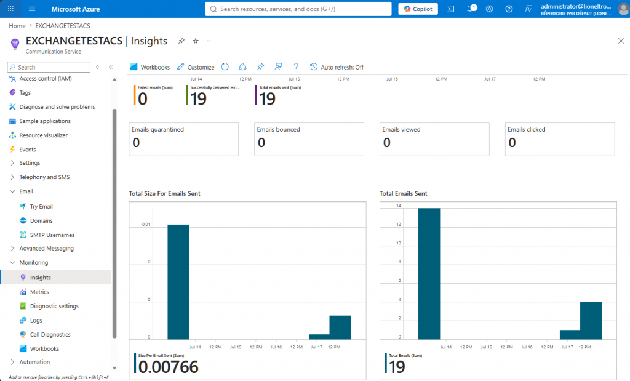This screenshot has height=381, width=630.
Task: Open Access control (IAM)
Action: click(x=46, y=78)
